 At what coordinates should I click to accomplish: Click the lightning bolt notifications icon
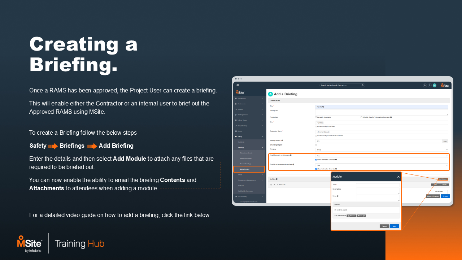click(425, 86)
